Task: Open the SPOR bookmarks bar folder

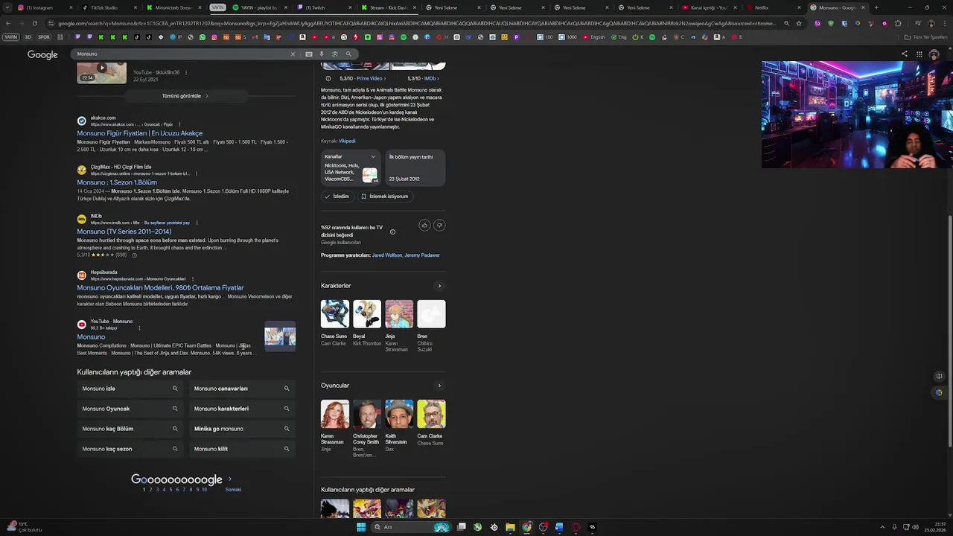Action: 44,37
